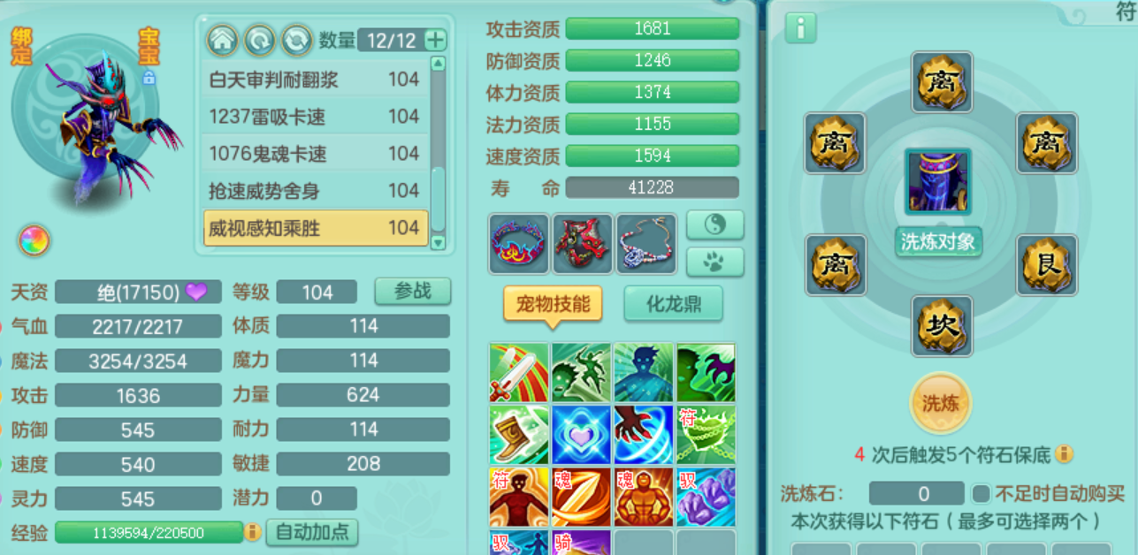Viewport: 1138px width, 555px height.
Task: Click the home icon above pet list
Action: 223,40
